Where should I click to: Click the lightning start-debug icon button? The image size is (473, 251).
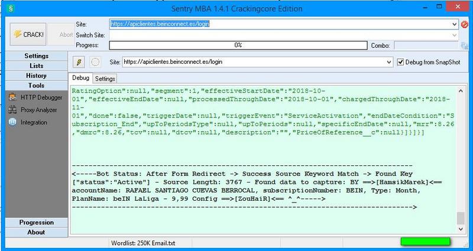(79, 62)
